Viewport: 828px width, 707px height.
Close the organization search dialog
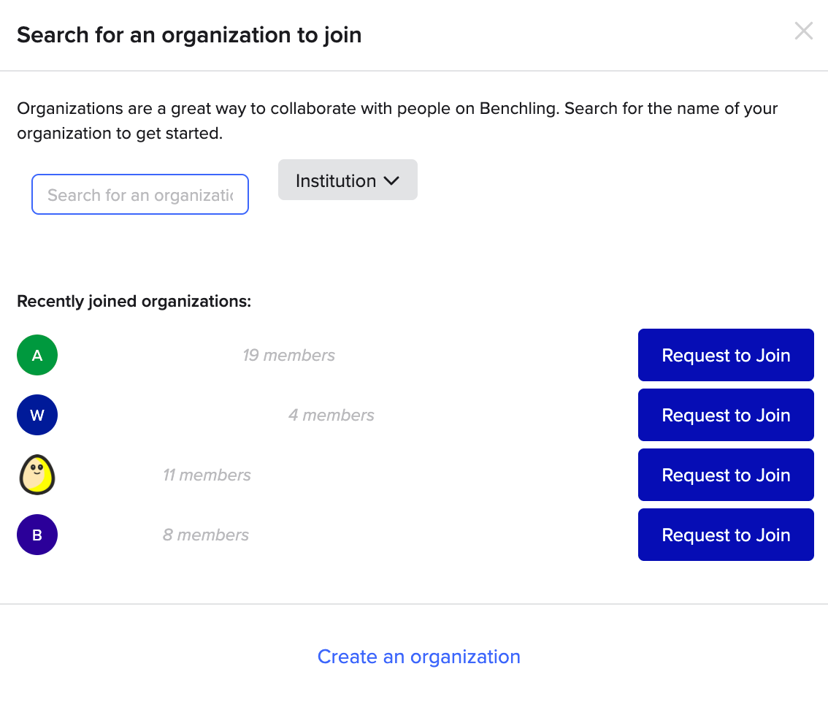803,31
